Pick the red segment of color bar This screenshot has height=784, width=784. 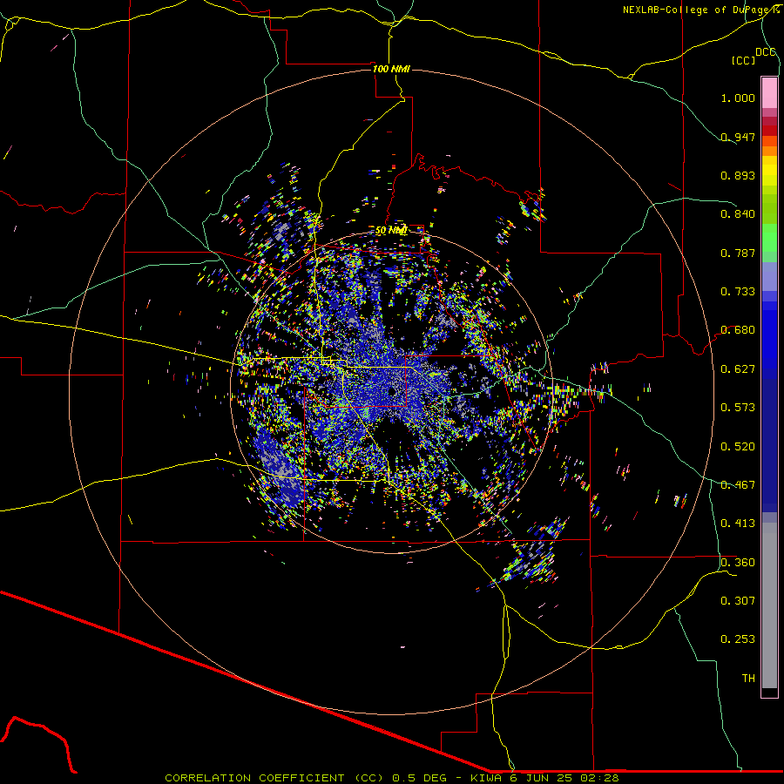(x=769, y=130)
